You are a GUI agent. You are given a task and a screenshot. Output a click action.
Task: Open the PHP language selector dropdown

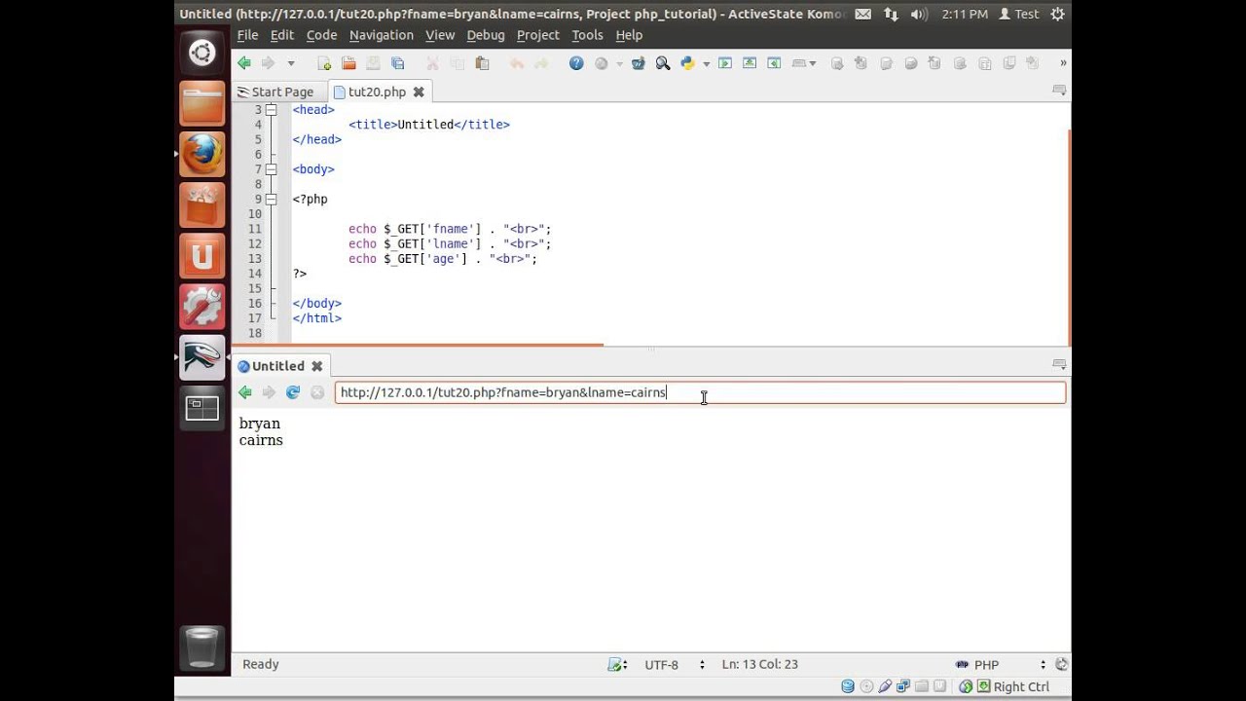click(1001, 665)
